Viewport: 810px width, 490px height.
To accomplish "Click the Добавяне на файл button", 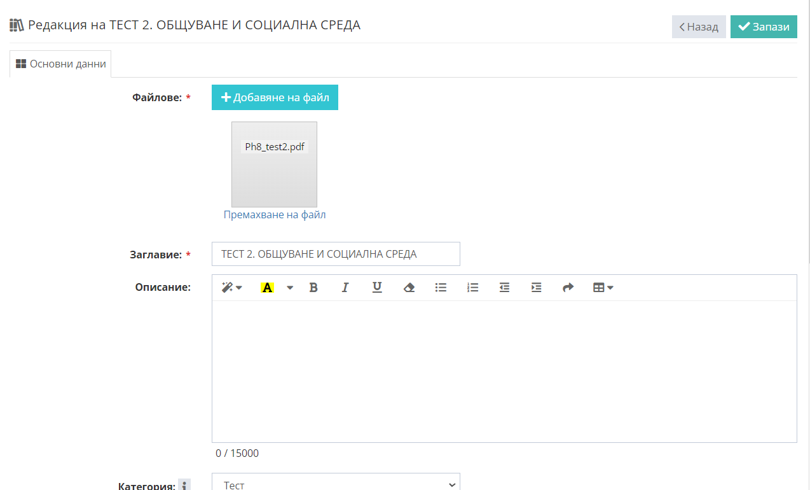I will (275, 97).
